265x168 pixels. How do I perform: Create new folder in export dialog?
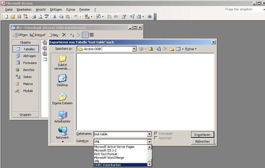[172, 49]
